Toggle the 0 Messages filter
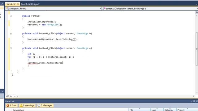 (45, 105)
